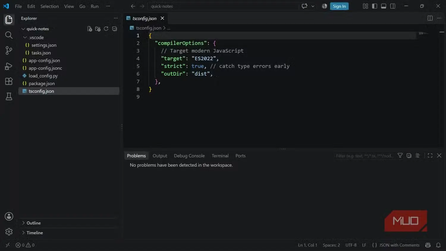Screen dimensions: 446x251
Task: Open the Manage gear menu
Action: (x=9, y=232)
